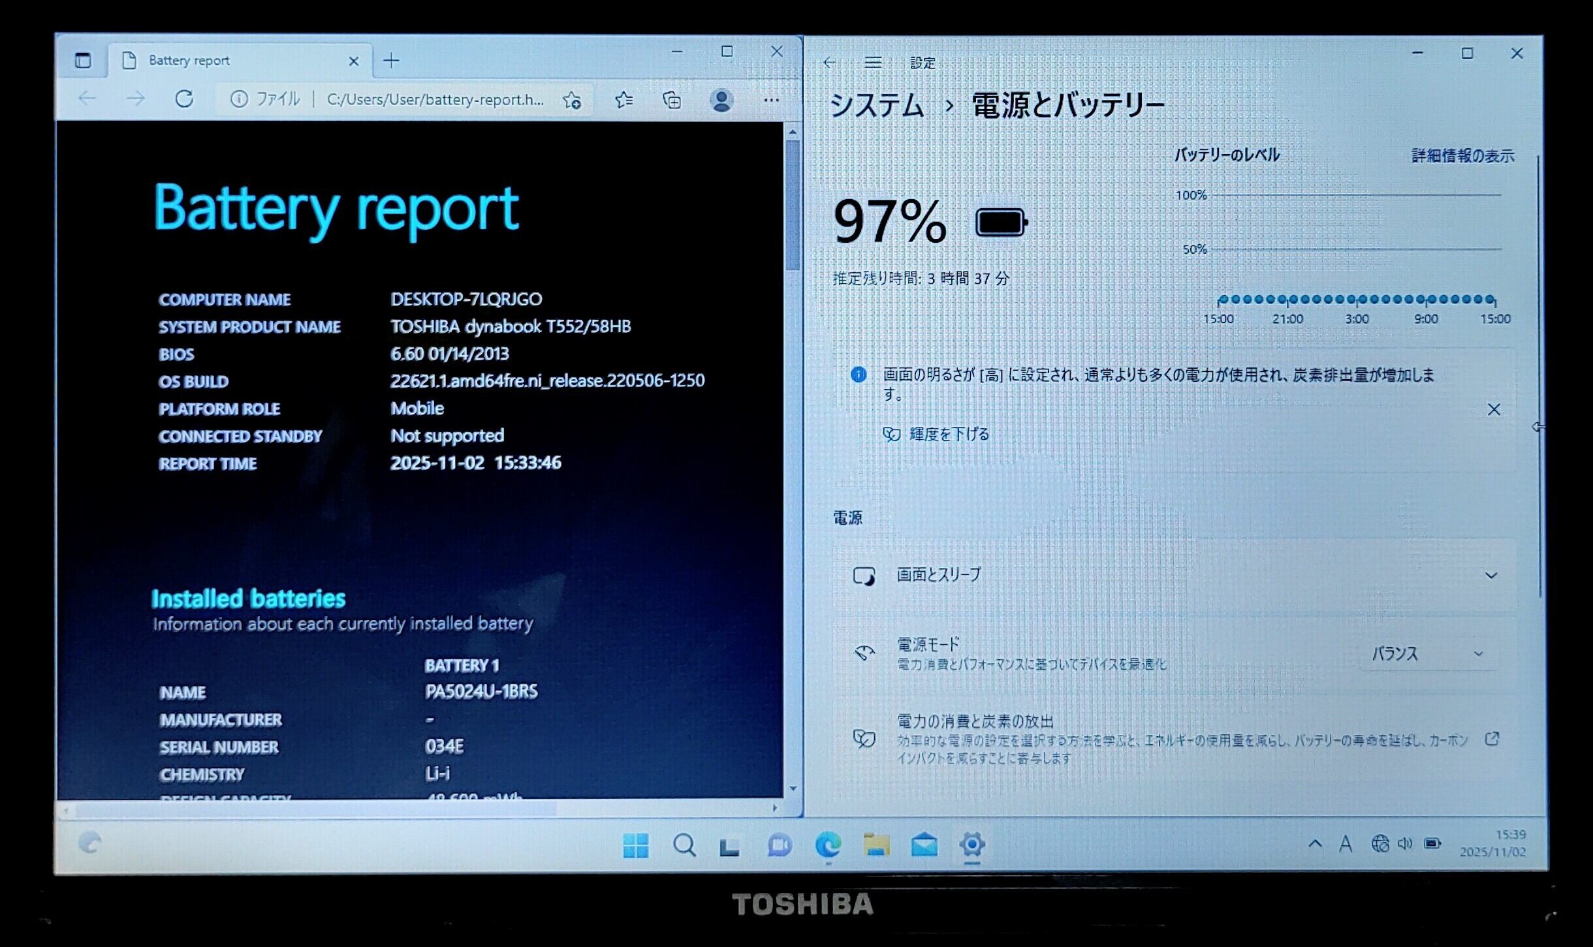Open the Edge favorites list icon

coord(623,100)
